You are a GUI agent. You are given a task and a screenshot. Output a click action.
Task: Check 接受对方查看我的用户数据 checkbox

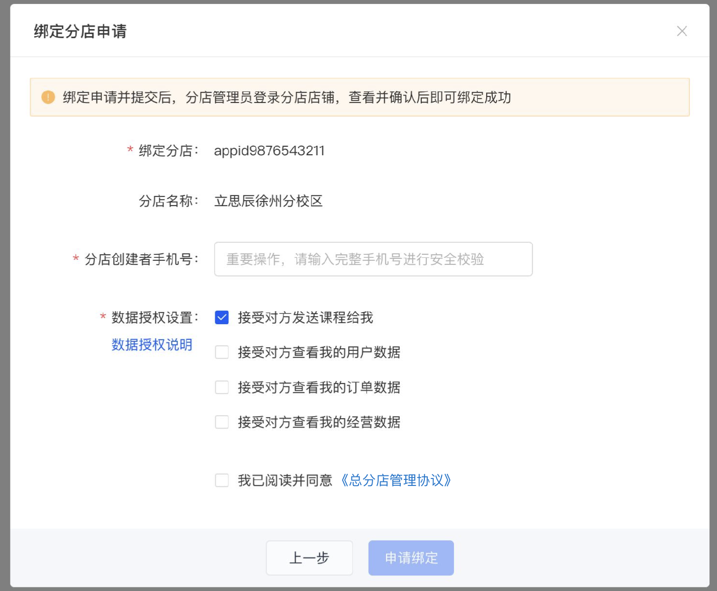222,352
